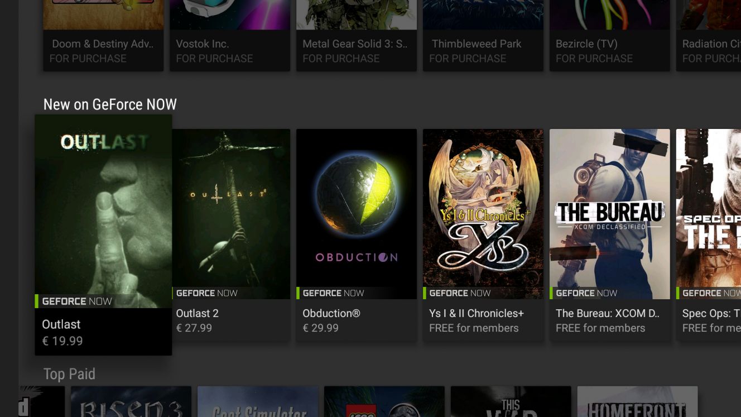The image size is (741, 417).
Task: Select Ys I & II Chronicles+ cover
Action: (483, 214)
